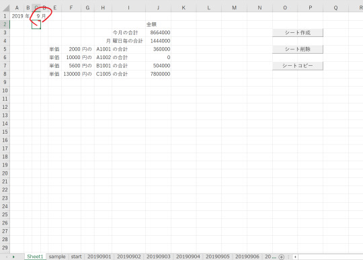This screenshot has height=260, width=363.
Task: Click the シートコピー button
Action: pyautogui.click(x=298, y=66)
